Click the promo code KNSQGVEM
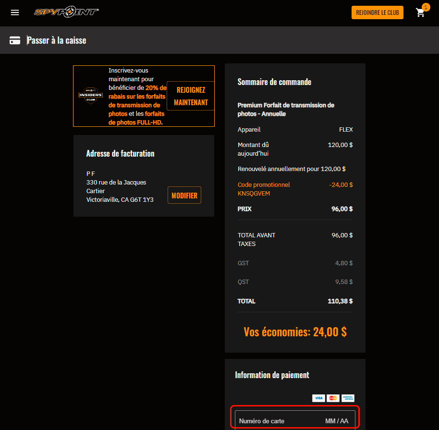The width and height of the screenshot is (439, 430). coord(254,194)
